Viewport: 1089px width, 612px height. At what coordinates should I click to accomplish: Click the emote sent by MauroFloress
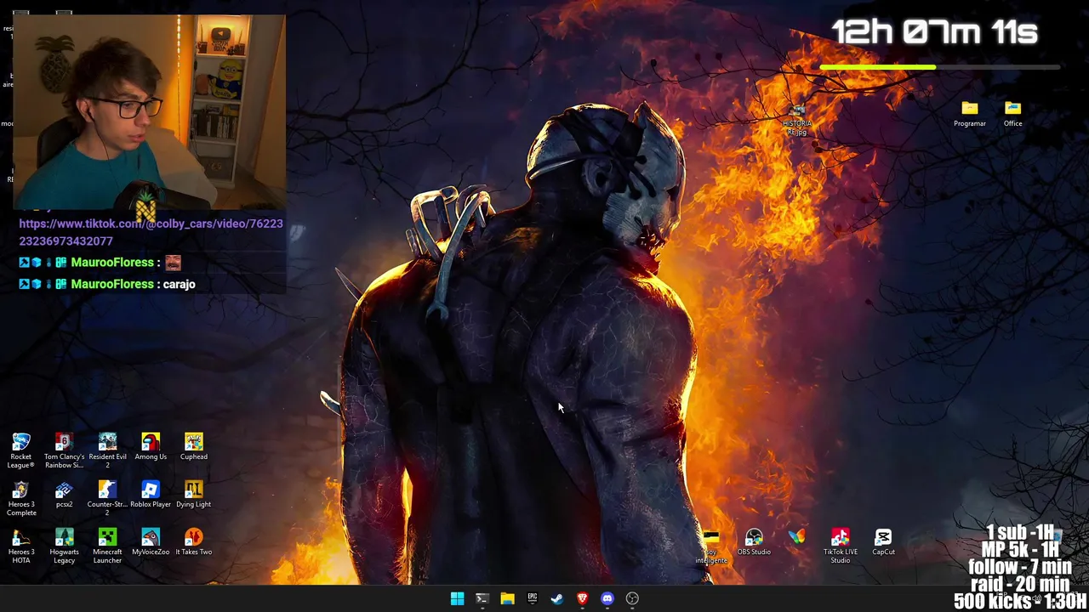click(x=173, y=263)
